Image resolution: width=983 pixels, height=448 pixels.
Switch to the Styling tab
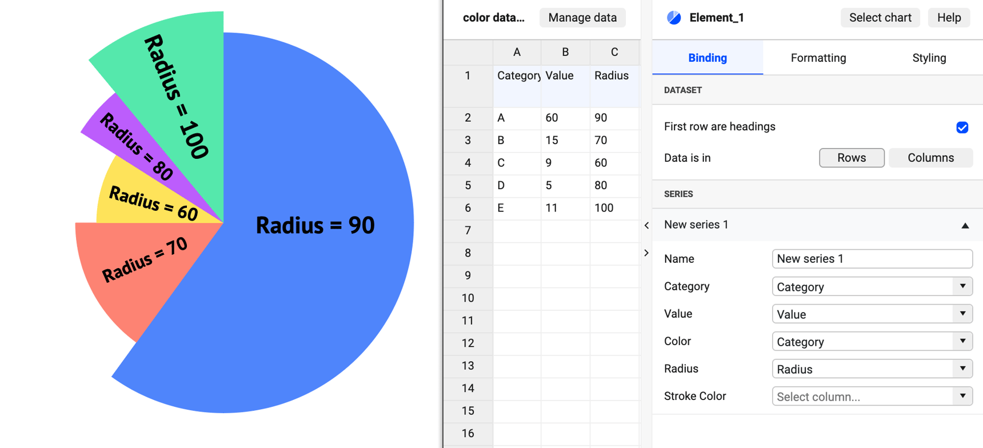929,58
